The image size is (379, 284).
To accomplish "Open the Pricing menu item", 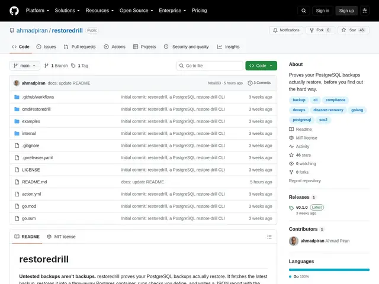I will [x=200, y=11].
